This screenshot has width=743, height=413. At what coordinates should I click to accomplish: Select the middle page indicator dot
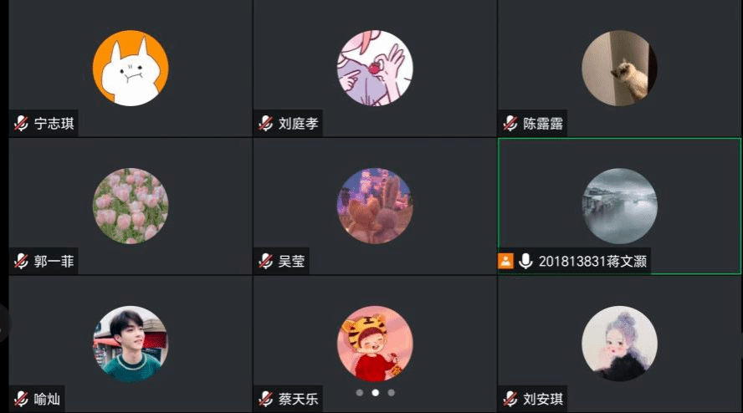376,393
